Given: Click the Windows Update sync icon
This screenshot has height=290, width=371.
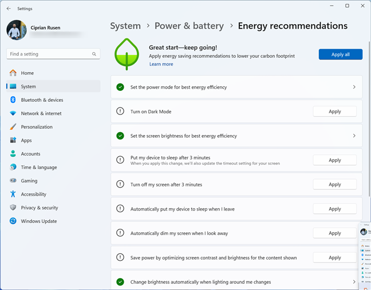Looking at the screenshot, I should coord(13,221).
